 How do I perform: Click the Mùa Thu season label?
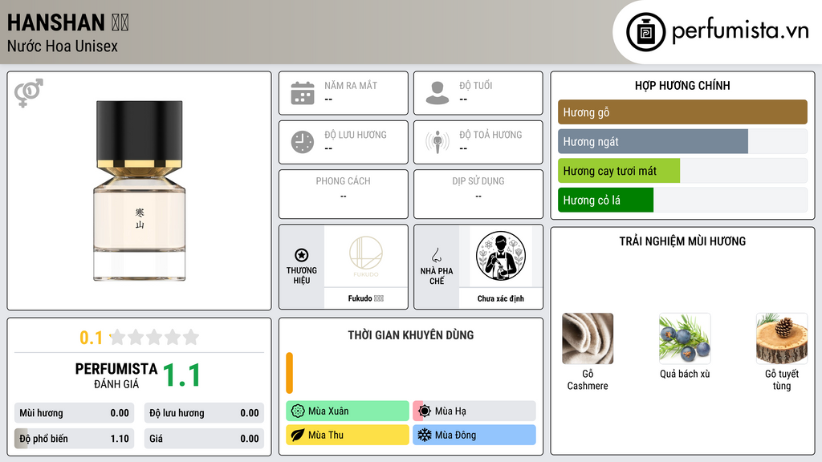[326, 435]
